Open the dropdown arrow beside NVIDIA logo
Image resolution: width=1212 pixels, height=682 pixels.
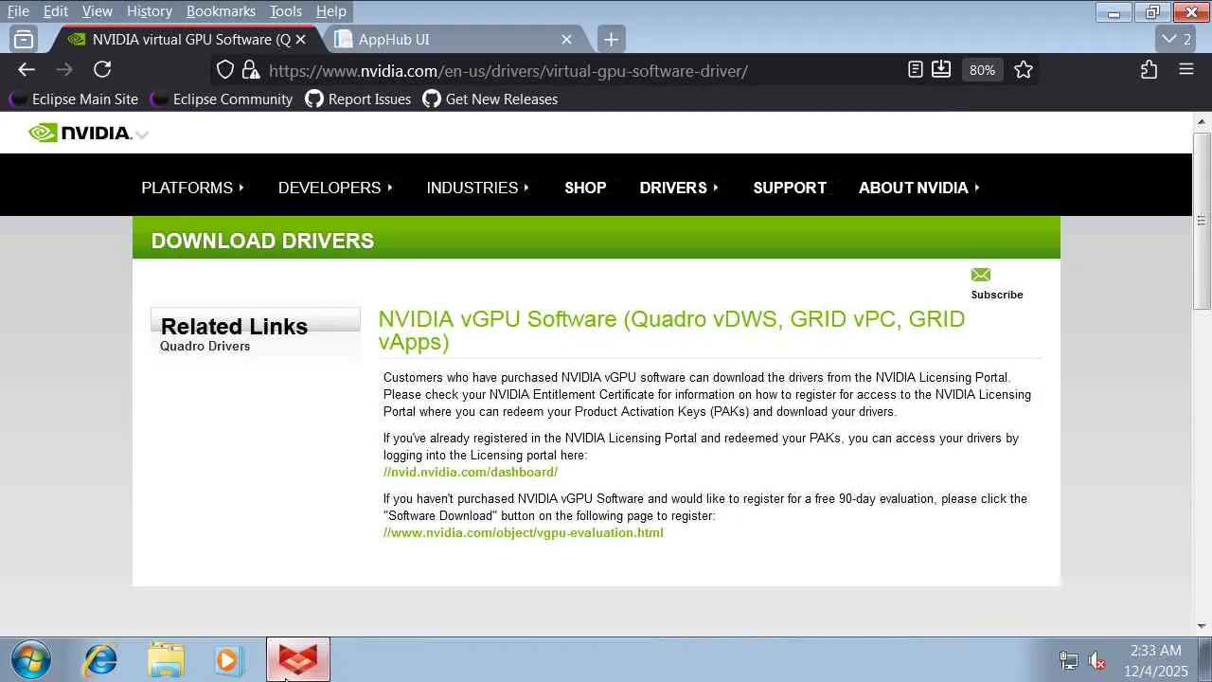tap(142, 135)
